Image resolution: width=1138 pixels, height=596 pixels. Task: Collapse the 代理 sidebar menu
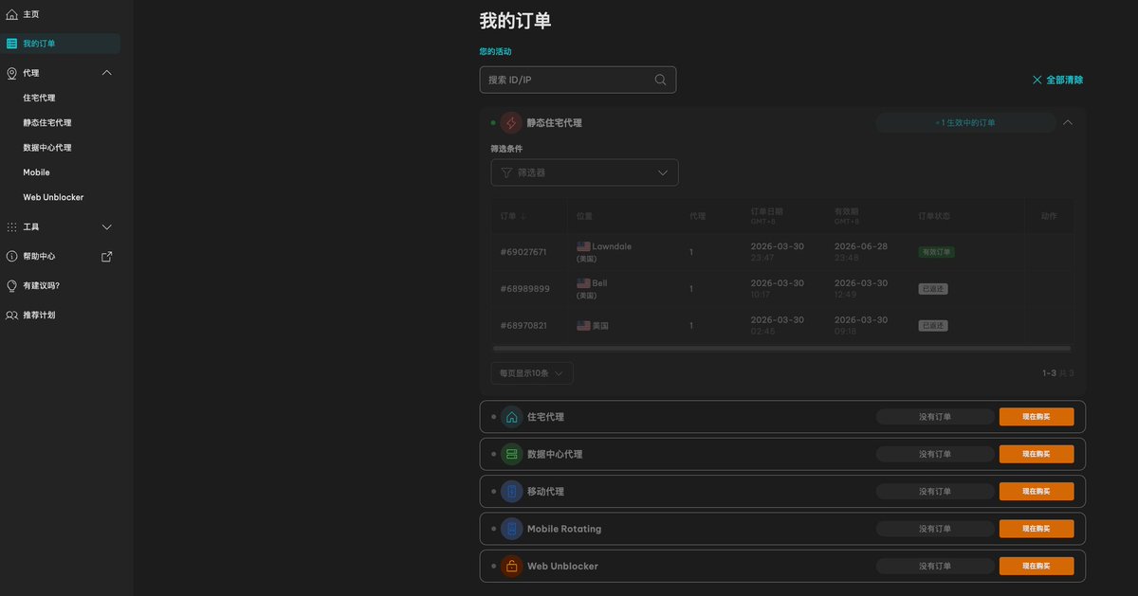point(106,73)
